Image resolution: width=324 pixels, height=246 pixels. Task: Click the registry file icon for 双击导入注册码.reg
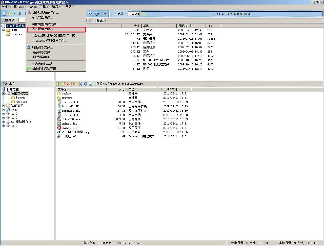(59, 132)
